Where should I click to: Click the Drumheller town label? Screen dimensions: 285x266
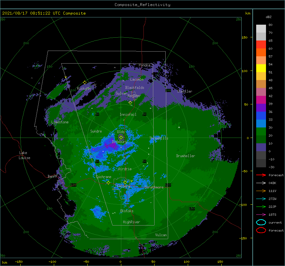pos(186,156)
